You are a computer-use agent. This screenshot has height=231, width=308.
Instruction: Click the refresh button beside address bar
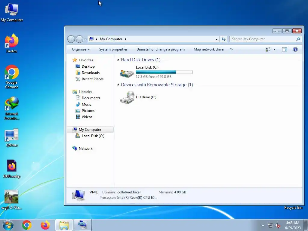click(x=223, y=39)
